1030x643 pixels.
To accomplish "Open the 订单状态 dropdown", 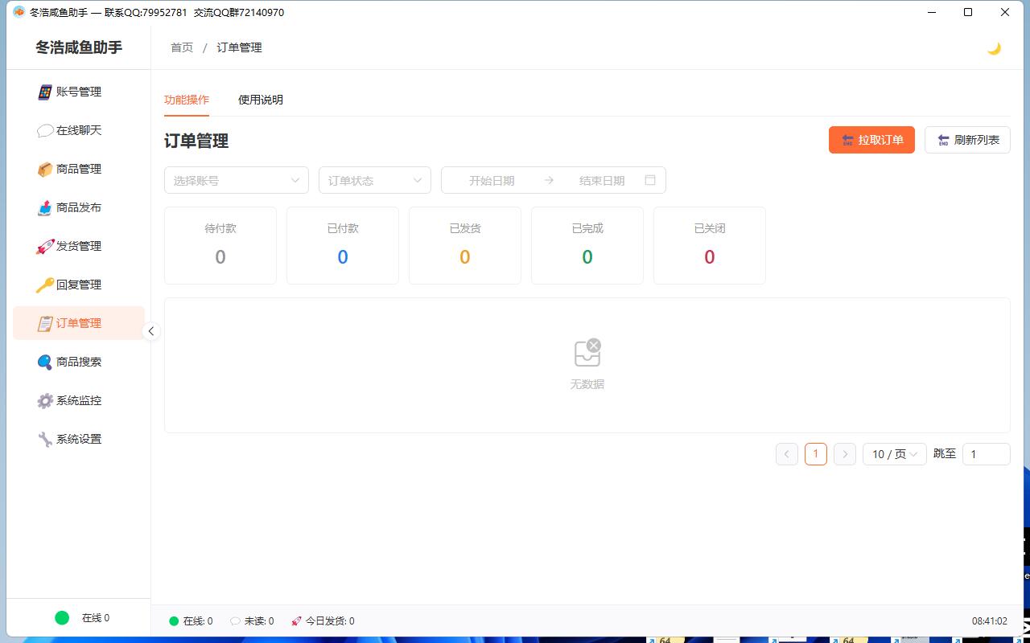I will (375, 180).
